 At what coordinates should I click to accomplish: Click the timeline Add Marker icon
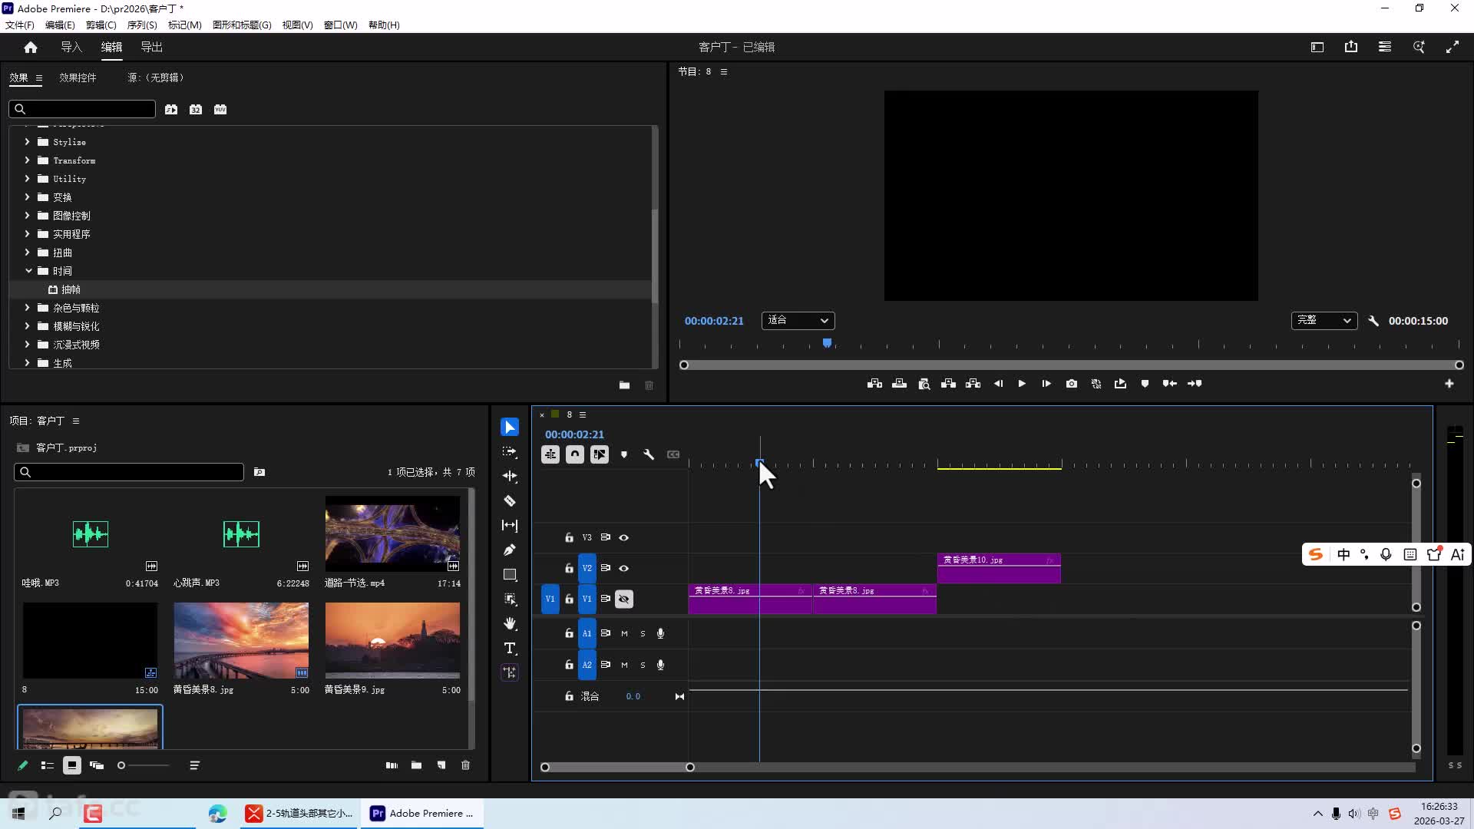tap(624, 454)
